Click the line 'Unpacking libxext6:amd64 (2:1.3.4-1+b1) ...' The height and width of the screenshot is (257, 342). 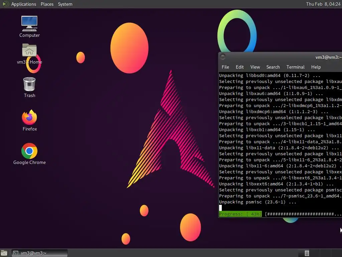(276, 184)
